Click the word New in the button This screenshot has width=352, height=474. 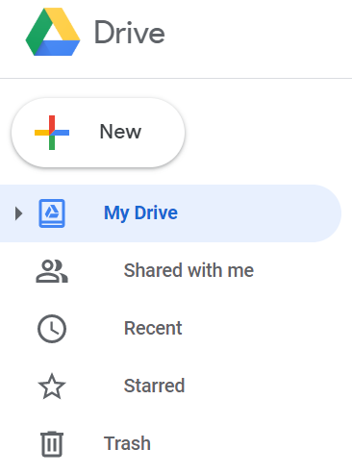point(120,132)
